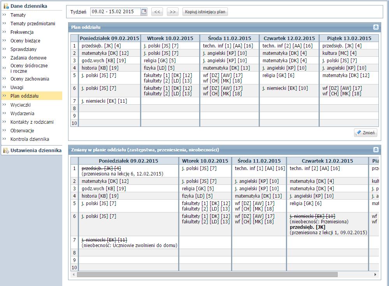Click the Dane dziennika section icon
Image resolution: width=389 pixels, height=286 pixels.
pyautogui.click(x=6, y=6)
